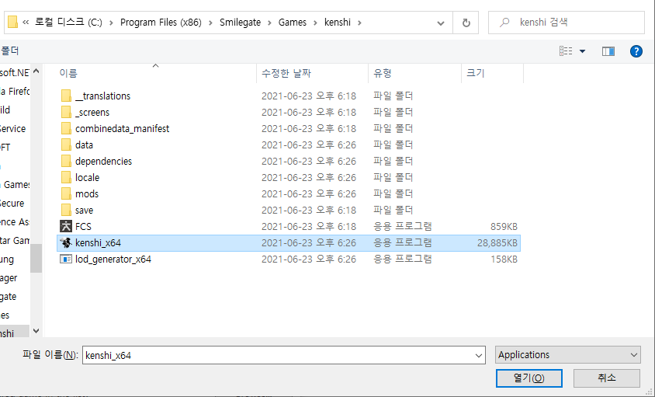Click the save folder icon
Viewport: 655px width, 397px height.
66,210
